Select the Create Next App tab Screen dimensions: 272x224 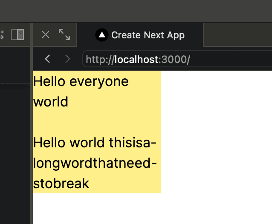(x=140, y=35)
